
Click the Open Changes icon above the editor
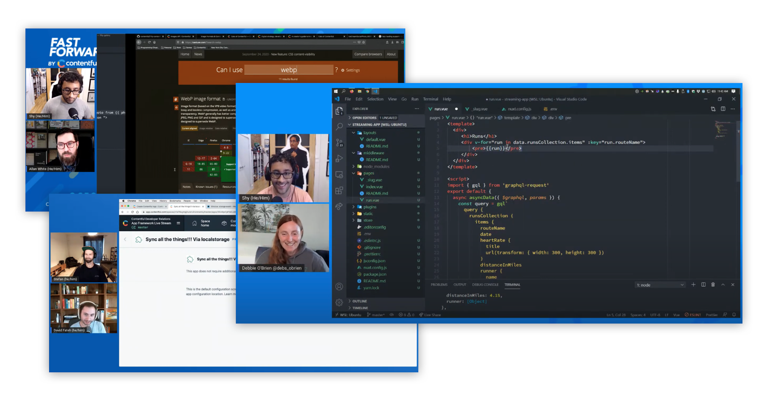(713, 109)
